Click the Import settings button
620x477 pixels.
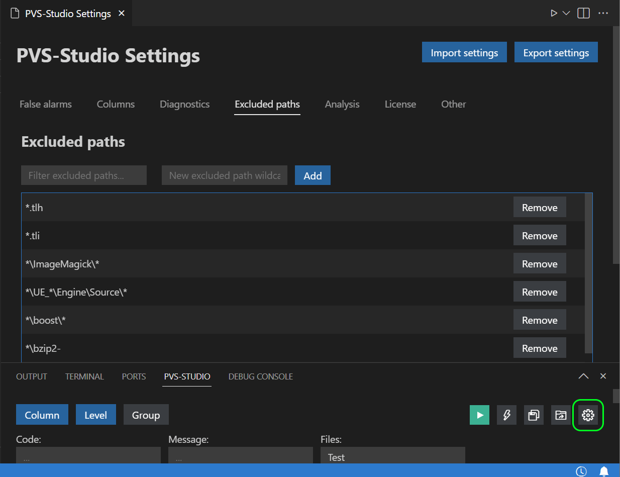pos(464,52)
